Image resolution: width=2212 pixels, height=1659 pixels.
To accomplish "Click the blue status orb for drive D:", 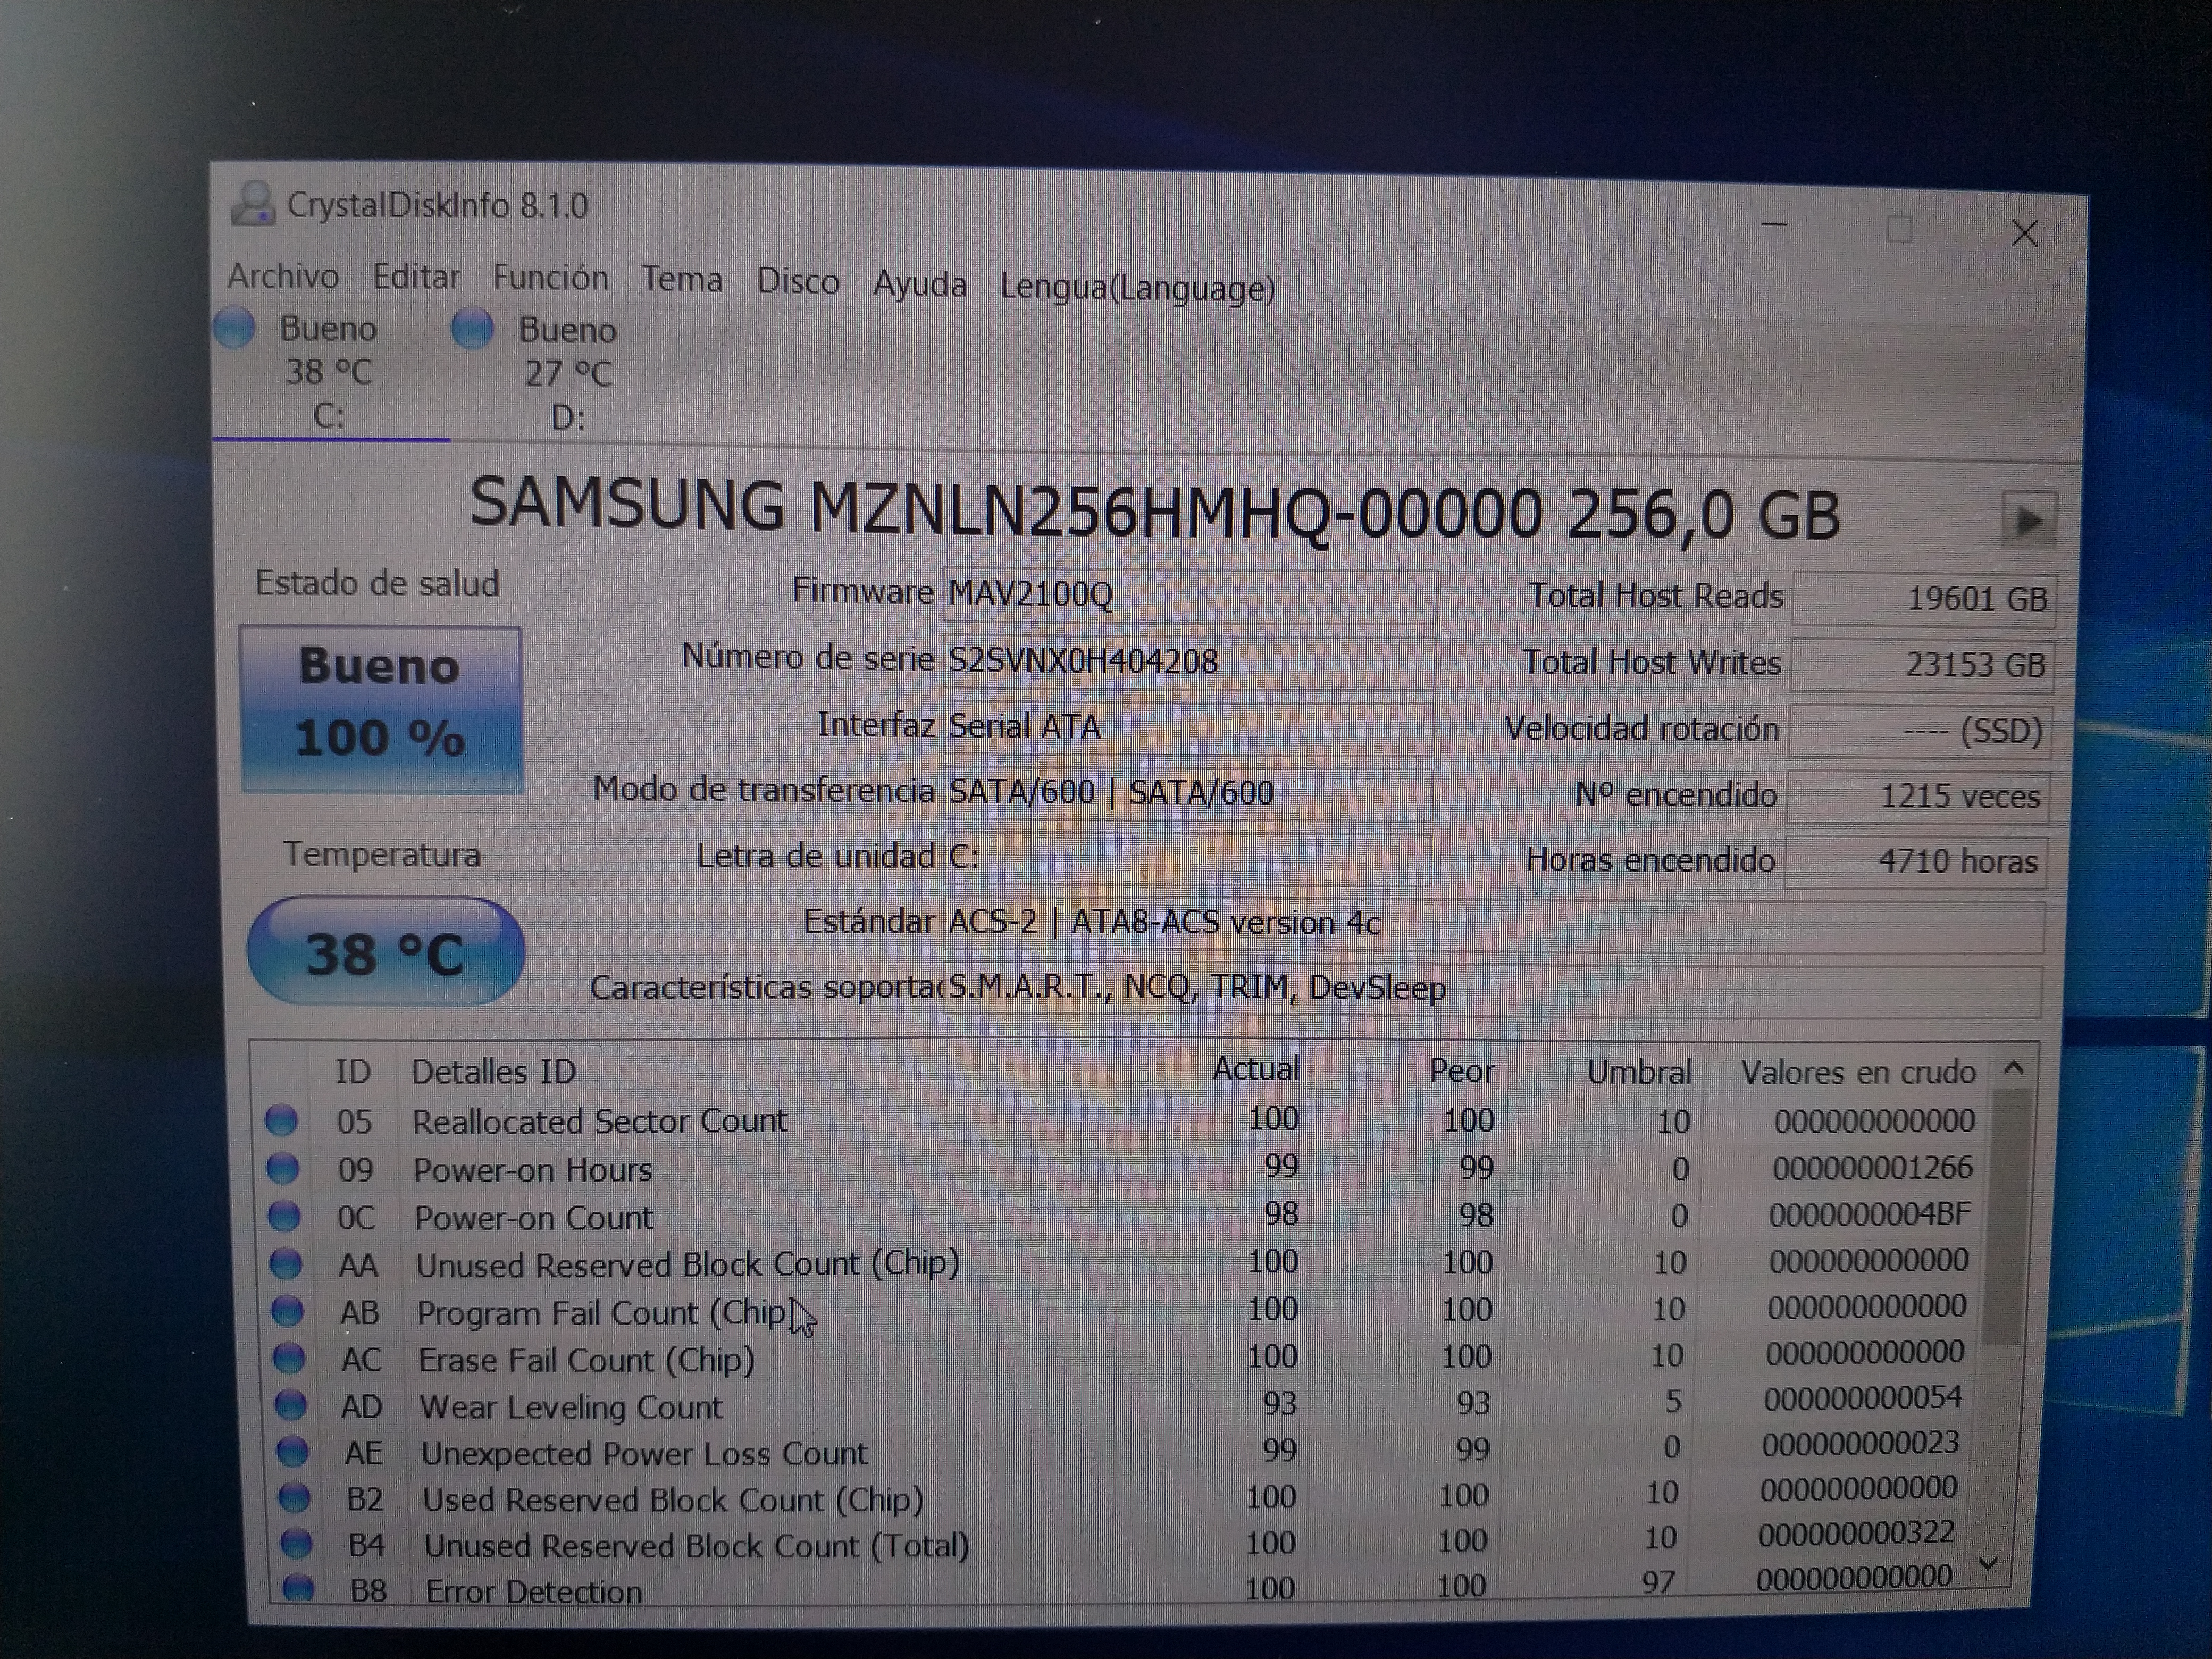I will click(x=473, y=328).
